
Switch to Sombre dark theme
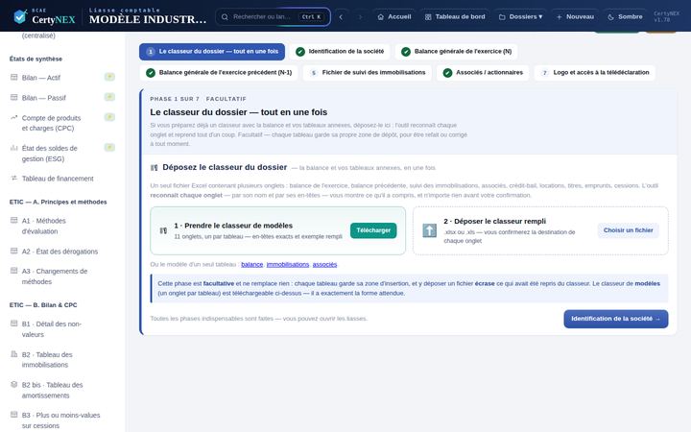tap(625, 16)
